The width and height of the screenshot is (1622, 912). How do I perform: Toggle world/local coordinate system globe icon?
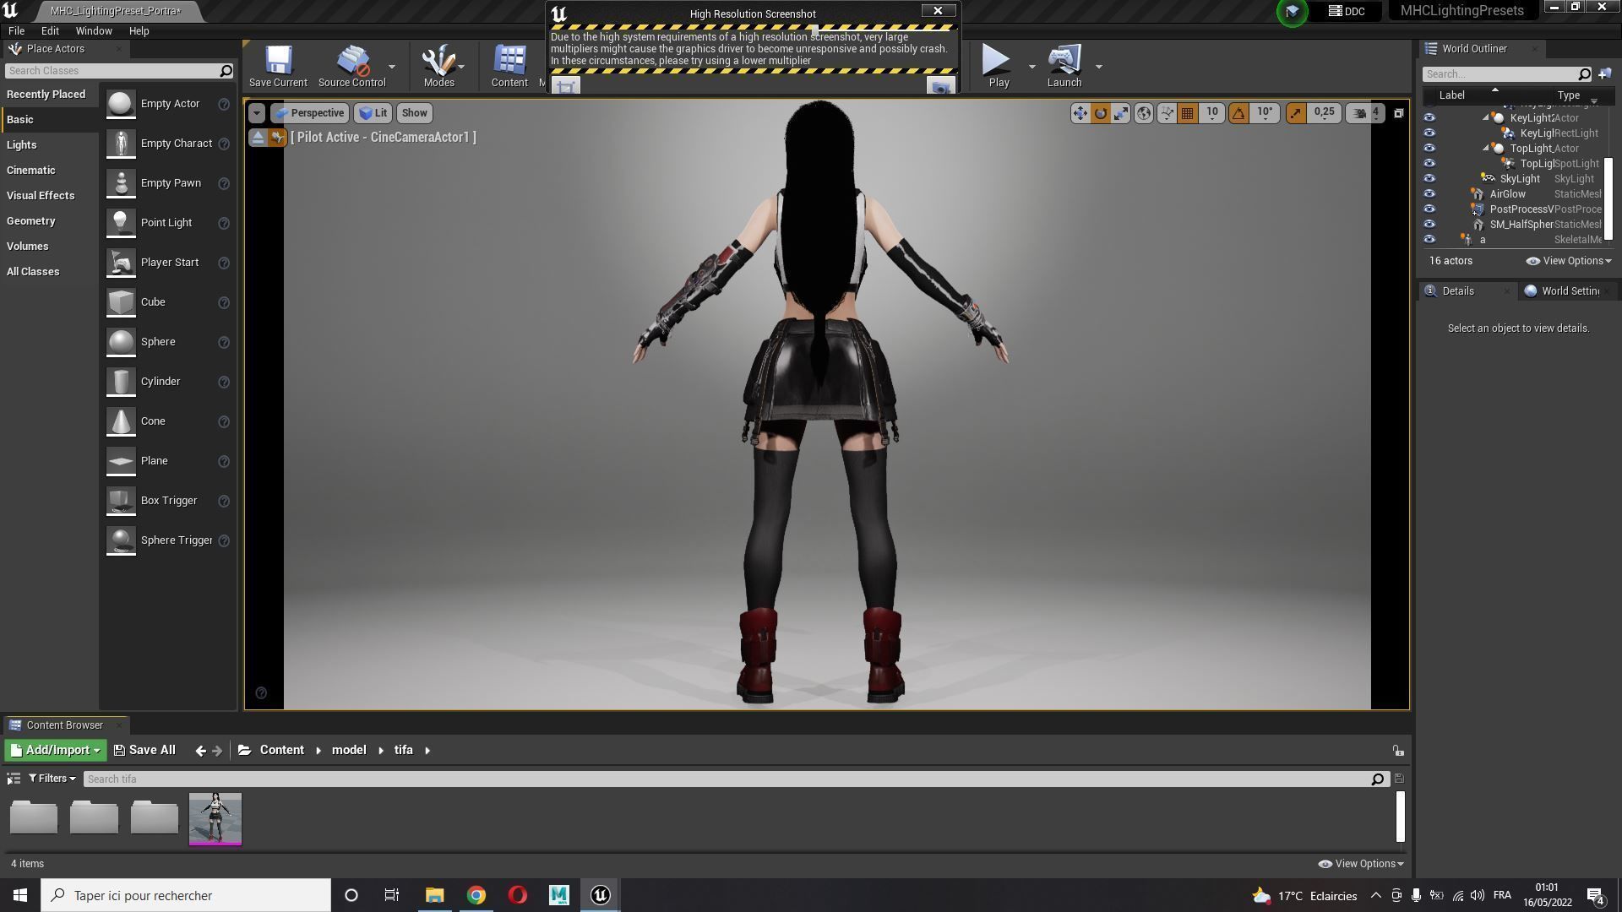click(x=1144, y=113)
